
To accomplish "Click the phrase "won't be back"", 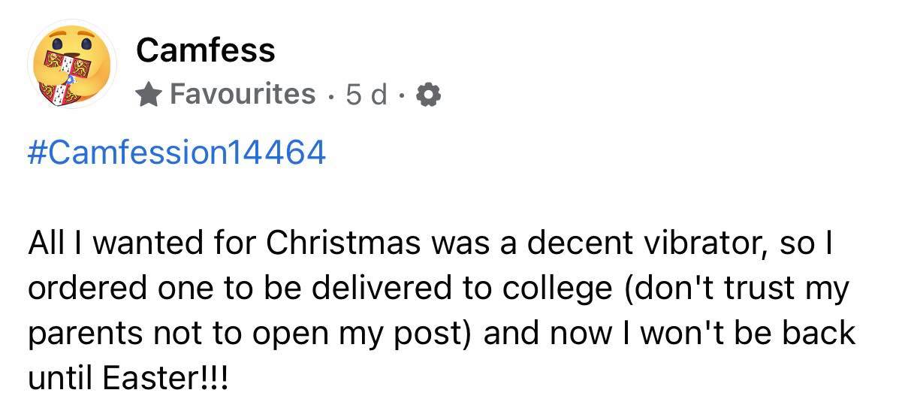I will coord(755,333).
